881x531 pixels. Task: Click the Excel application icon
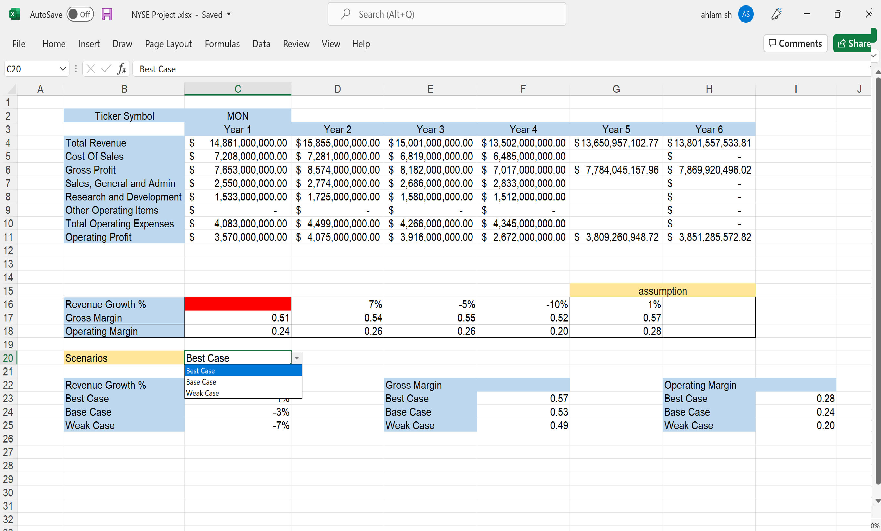(x=14, y=14)
